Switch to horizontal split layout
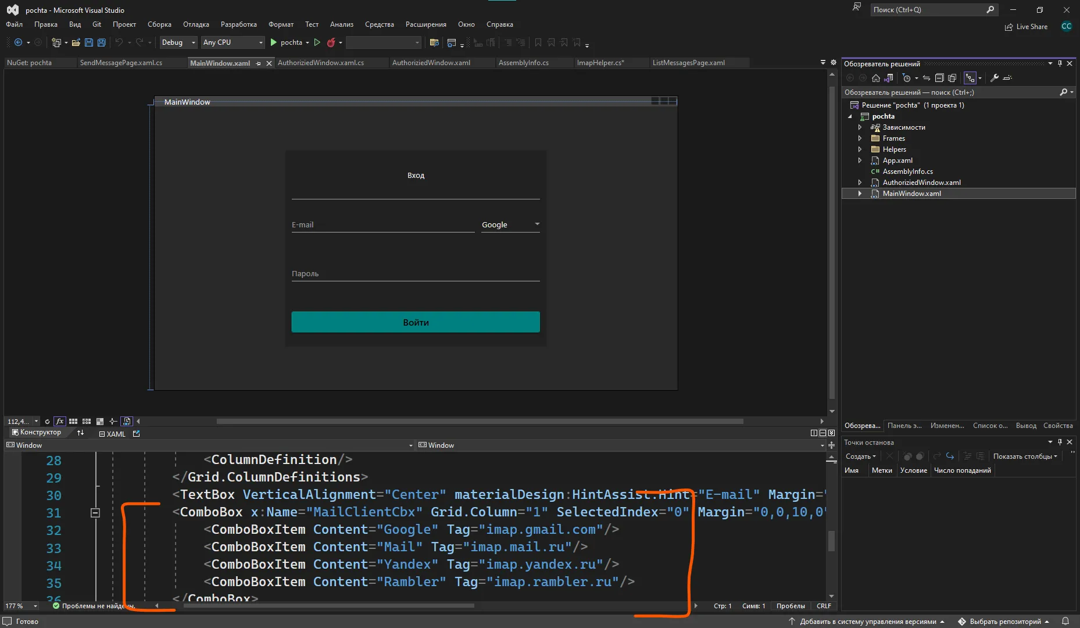This screenshot has width=1080, height=628. click(x=823, y=433)
